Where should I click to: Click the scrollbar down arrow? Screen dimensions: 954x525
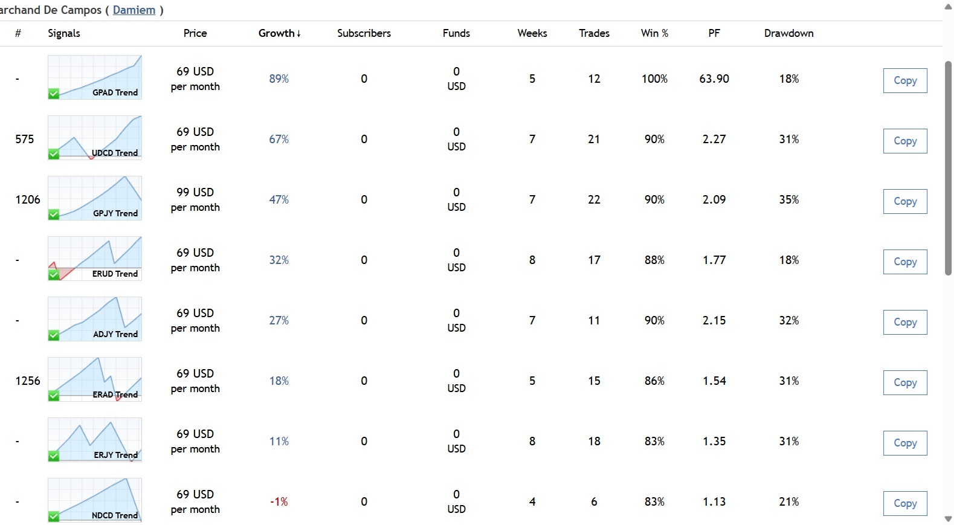[948, 519]
